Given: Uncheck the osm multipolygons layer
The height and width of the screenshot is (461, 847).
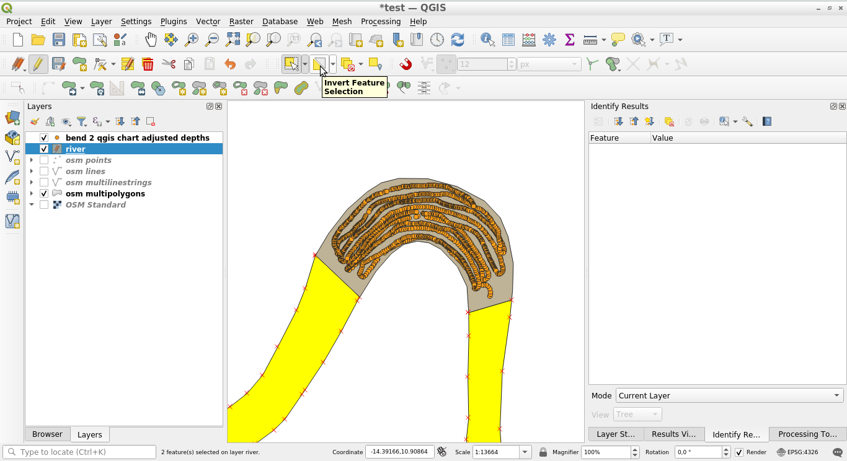Looking at the screenshot, I should [44, 193].
